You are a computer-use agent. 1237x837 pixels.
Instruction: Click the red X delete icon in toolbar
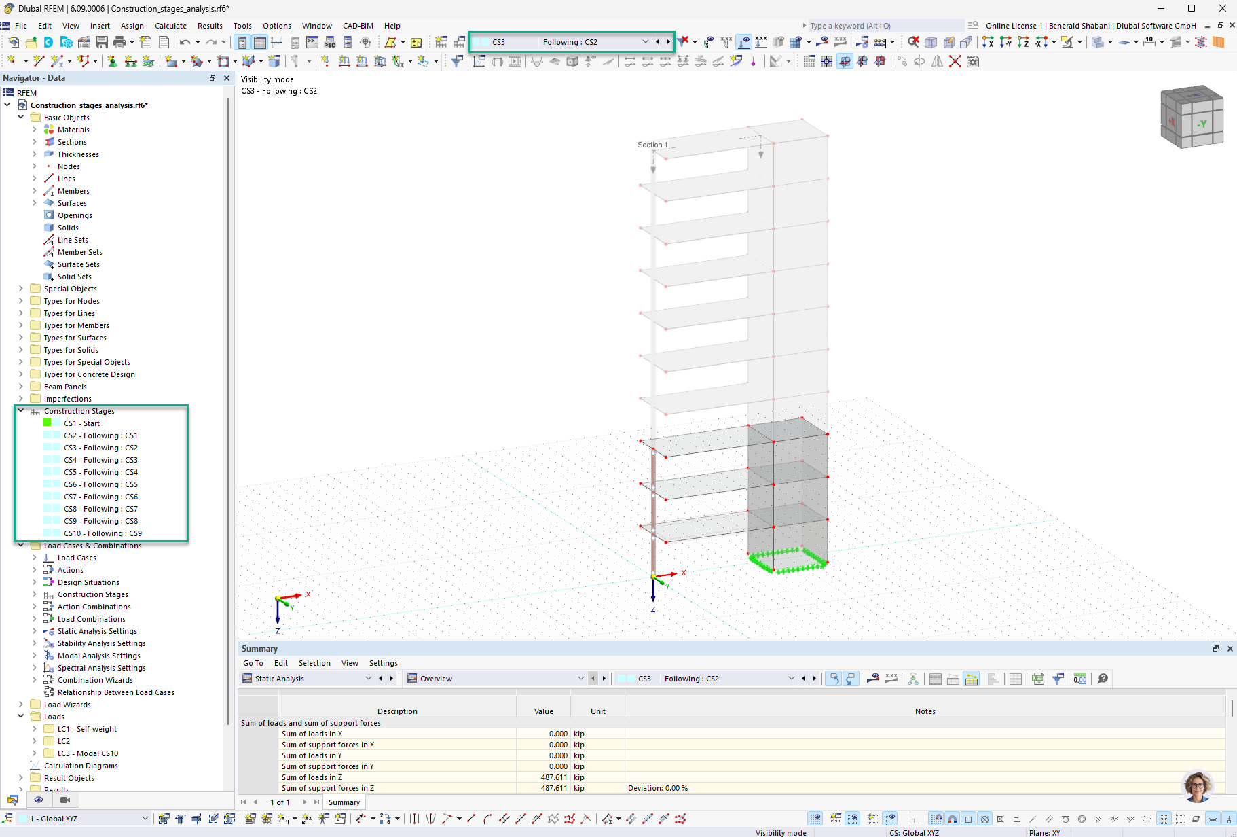click(955, 61)
